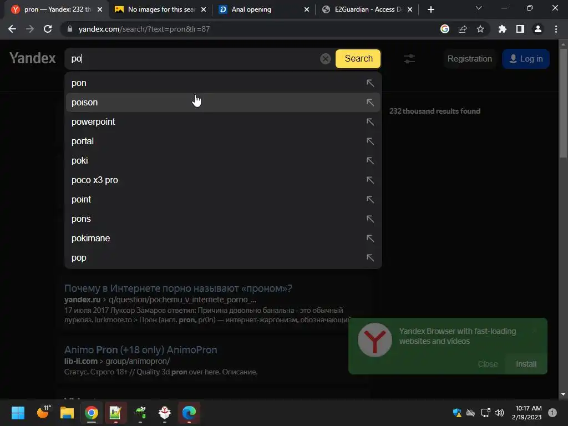Screen dimensions: 568x426
Task: Clear the Yandex search field
Action: coord(325,59)
